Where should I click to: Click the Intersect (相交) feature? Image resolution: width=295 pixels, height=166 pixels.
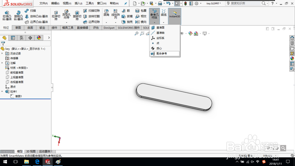point(141,16)
